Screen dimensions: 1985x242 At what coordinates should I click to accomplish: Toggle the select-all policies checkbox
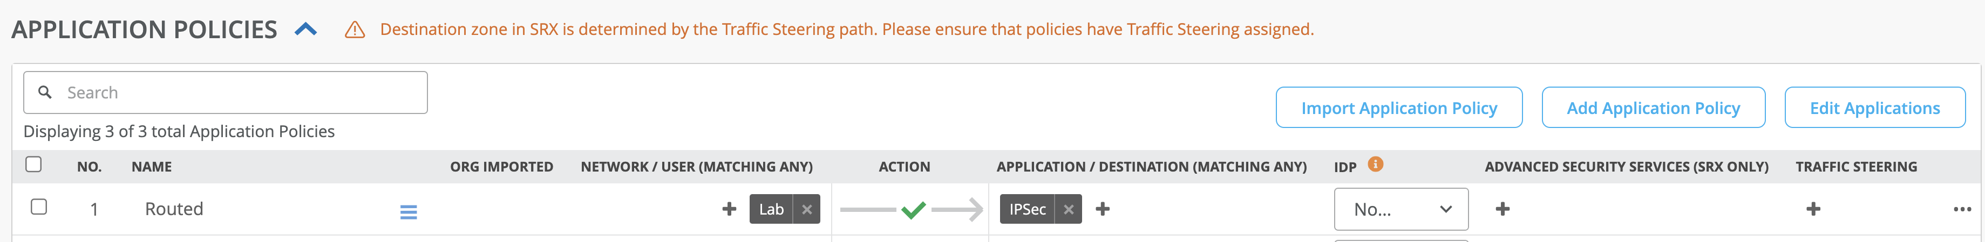tap(34, 165)
